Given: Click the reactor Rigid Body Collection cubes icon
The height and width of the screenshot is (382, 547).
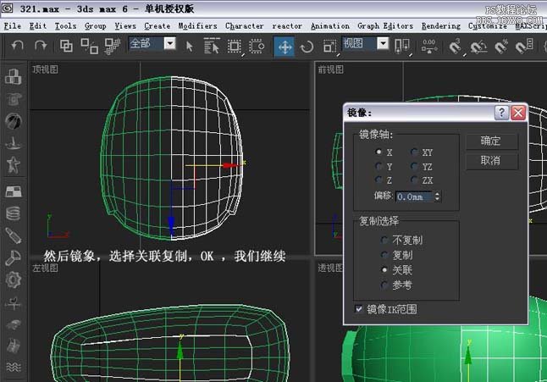Looking at the screenshot, I should tap(14, 76).
